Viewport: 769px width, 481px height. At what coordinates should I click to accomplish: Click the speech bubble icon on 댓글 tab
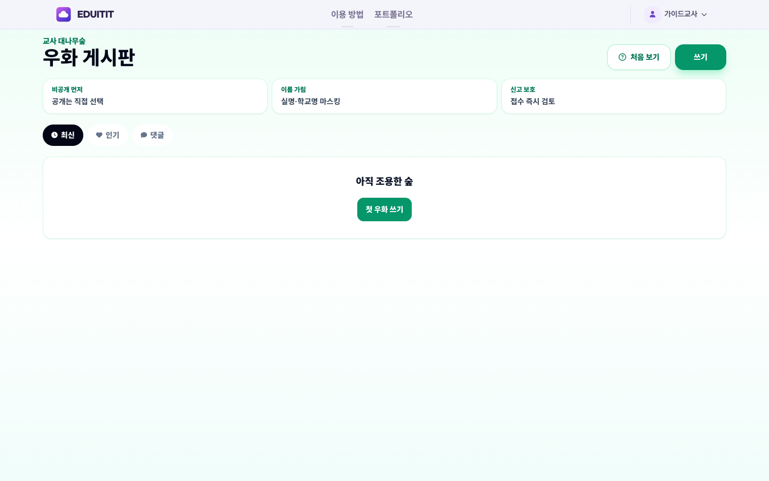(144, 135)
